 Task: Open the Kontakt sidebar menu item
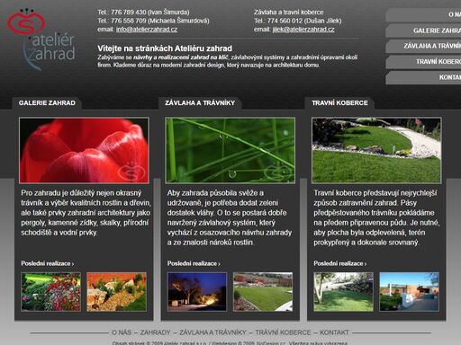click(x=423, y=77)
